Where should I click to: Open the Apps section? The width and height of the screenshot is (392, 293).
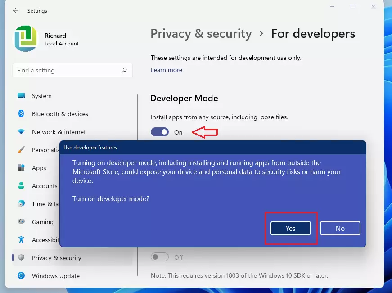click(39, 168)
